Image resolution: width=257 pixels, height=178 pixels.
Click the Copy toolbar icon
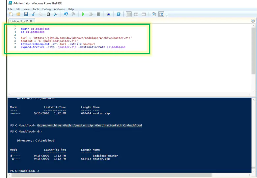pyautogui.click(x=41, y=14)
